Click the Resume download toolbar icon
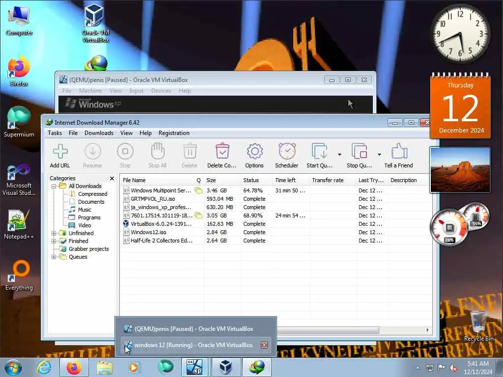Viewport: 503px width, 377px height. [x=93, y=156]
